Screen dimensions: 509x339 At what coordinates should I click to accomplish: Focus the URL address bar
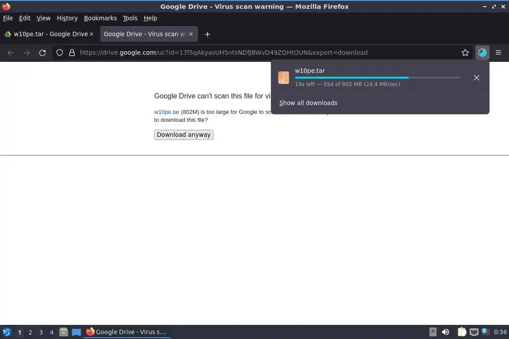pos(223,53)
